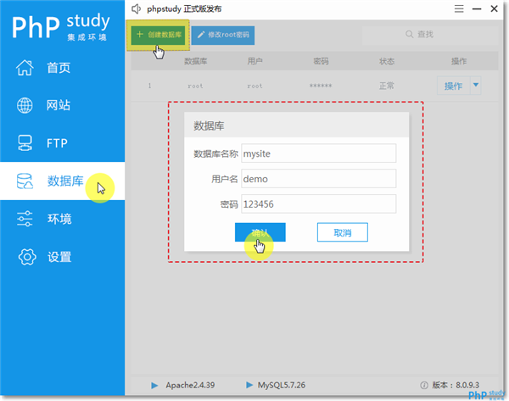The image size is (509, 401).
Task: Click the 密码 field containing 123456
Action: (x=318, y=203)
